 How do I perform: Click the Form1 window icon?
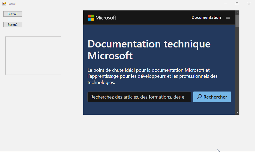click(4, 4)
